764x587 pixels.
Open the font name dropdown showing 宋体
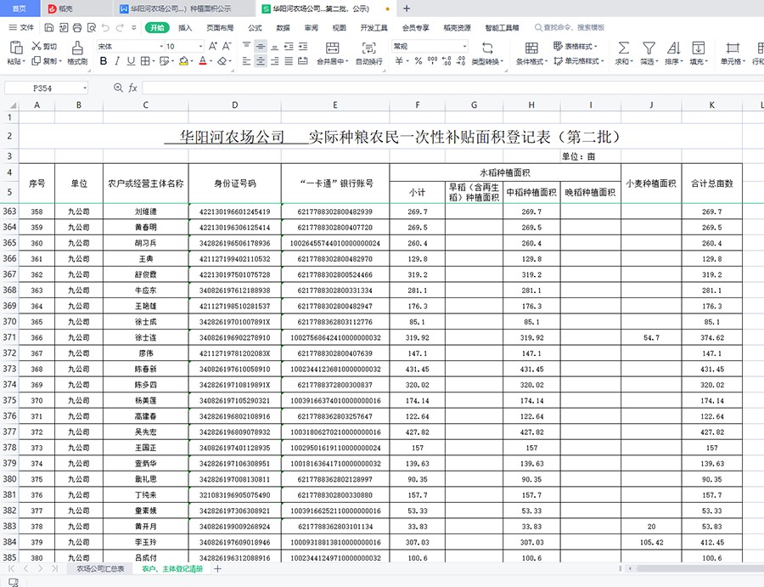[x=126, y=46]
